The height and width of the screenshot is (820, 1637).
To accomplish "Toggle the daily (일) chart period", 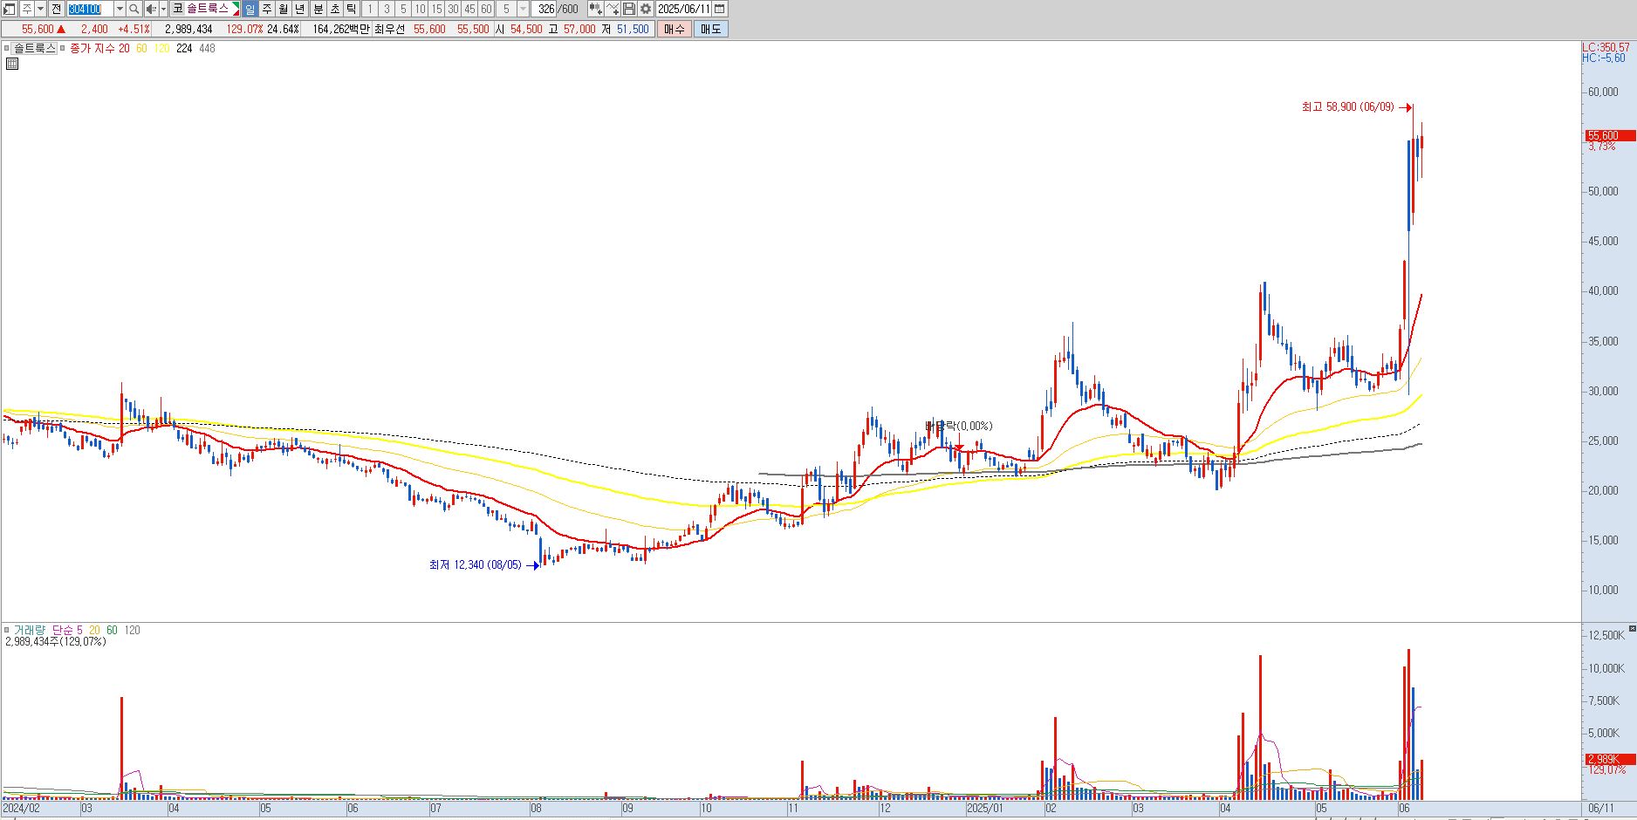I will click(250, 9).
